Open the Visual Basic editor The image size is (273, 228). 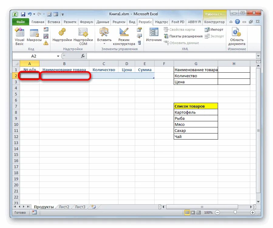(x=19, y=36)
